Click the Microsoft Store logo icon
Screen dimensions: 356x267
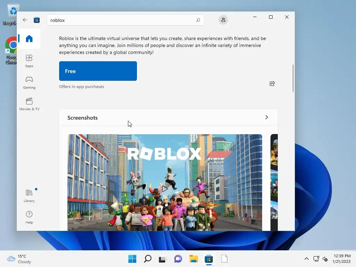click(x=37, y=20)
